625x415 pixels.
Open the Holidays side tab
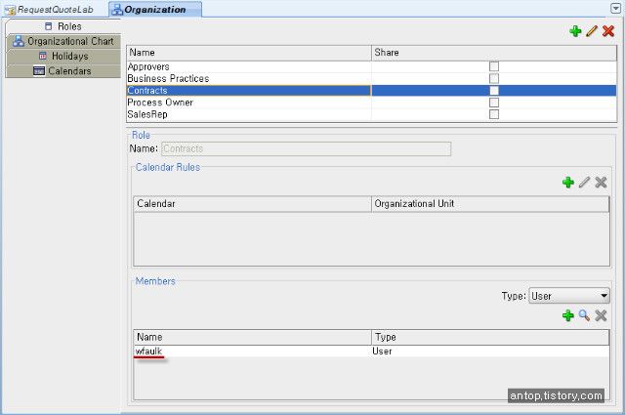[63, 57]
